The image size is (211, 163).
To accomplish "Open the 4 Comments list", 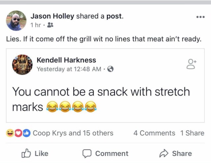I will coord(154,133).
